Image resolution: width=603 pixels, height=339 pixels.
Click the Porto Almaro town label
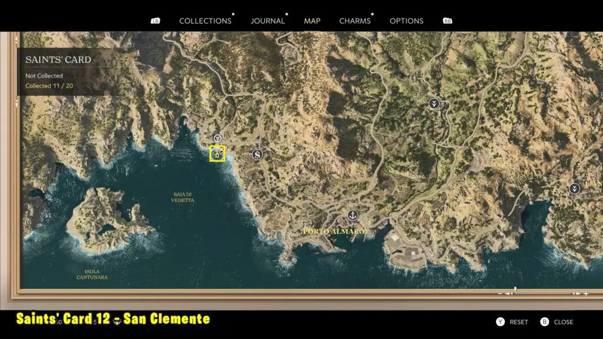click(x=333, y=231)
